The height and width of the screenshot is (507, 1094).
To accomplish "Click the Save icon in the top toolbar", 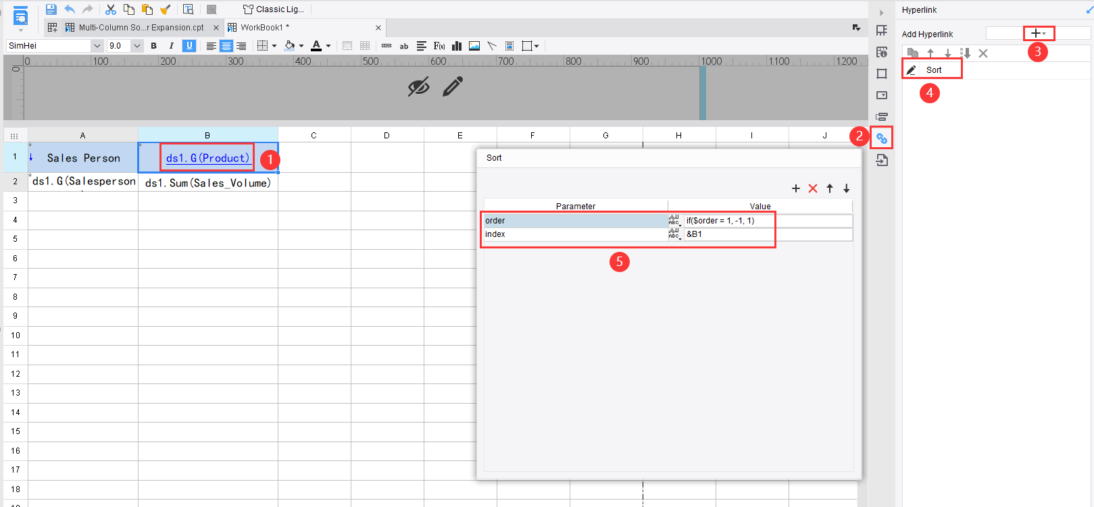I will coord(51,9).
